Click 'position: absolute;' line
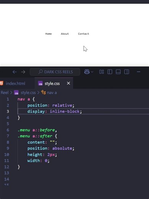Image resolution: width=149 pixels, height=199 pixels. point(51,148)
